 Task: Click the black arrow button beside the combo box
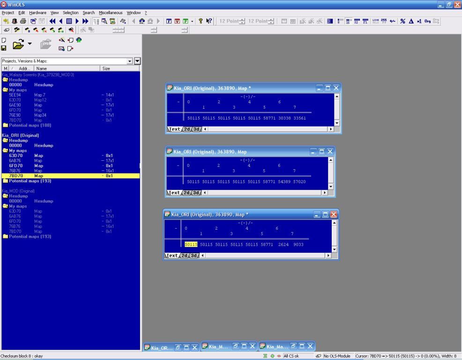[137, 61]
